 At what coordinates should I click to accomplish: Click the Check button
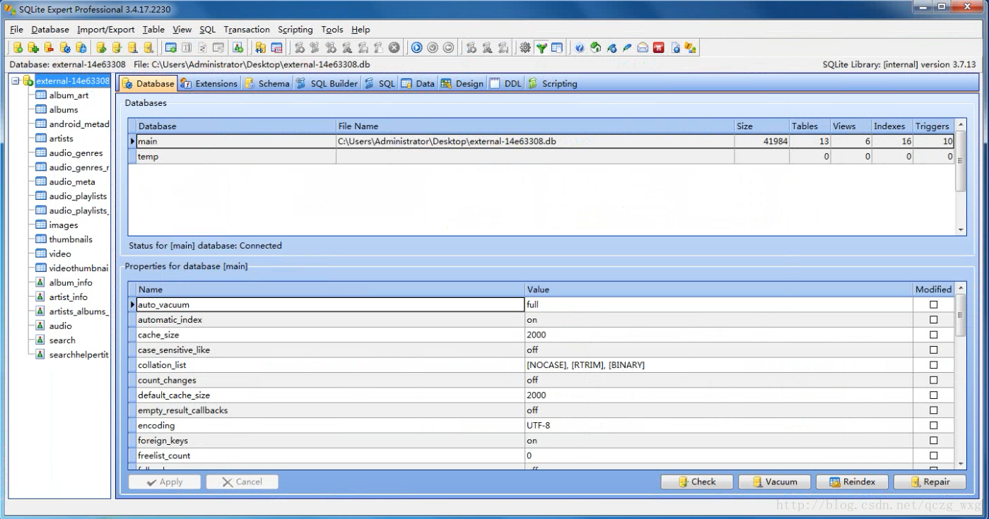point(697,482)
